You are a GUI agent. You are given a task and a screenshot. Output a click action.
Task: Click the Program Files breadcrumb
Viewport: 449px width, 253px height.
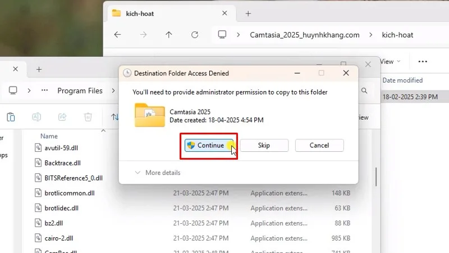(x=80, y=91)
